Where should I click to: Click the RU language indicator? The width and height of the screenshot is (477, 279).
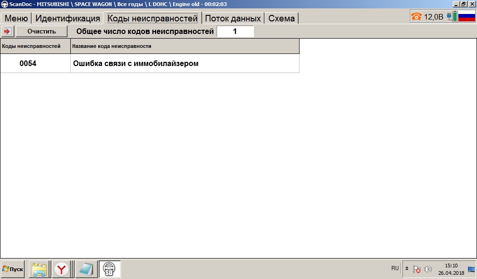(x=395, y=268)
